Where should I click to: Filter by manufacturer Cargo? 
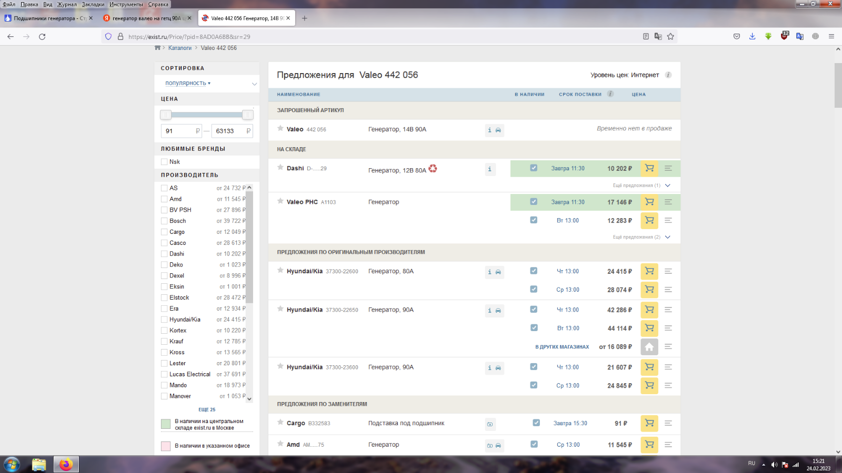[x=164, y=232]
